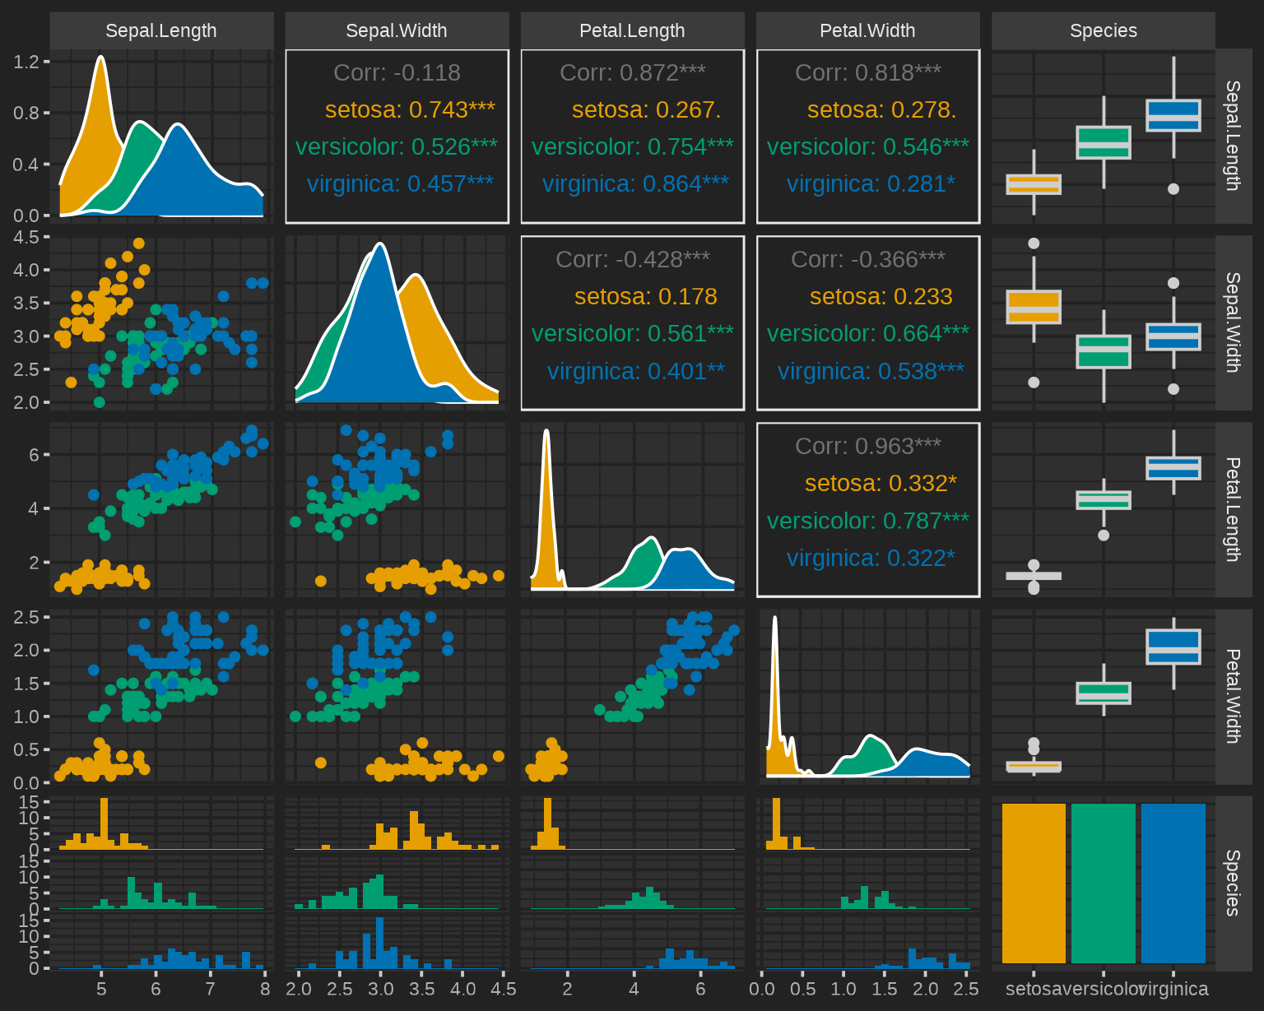Click the 'versicolor: 0.664***' correlation value
Viewport: 1264px width, 1011px height.
pos(867,333)
